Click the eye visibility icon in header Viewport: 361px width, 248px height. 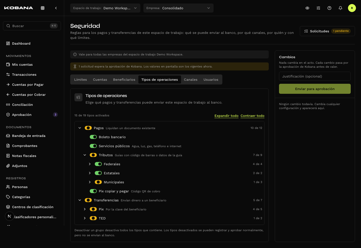click(307, 8)
